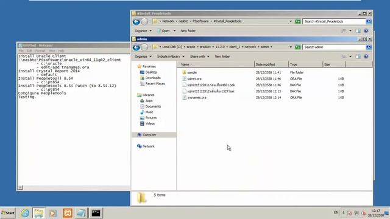Go forward in the admin Explorer window
This screenshot has height=219, width=390.
click(x=144, y=47)
